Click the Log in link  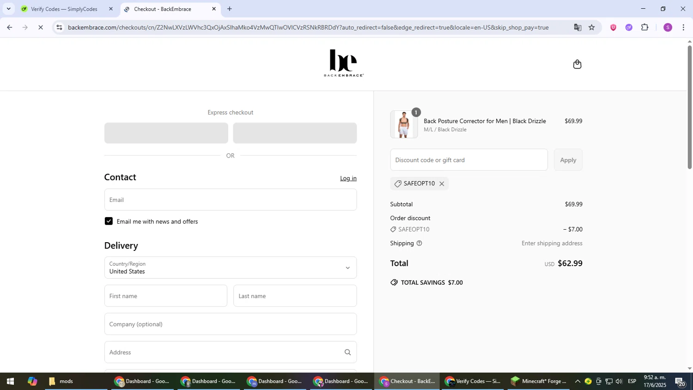pos(348,178)
